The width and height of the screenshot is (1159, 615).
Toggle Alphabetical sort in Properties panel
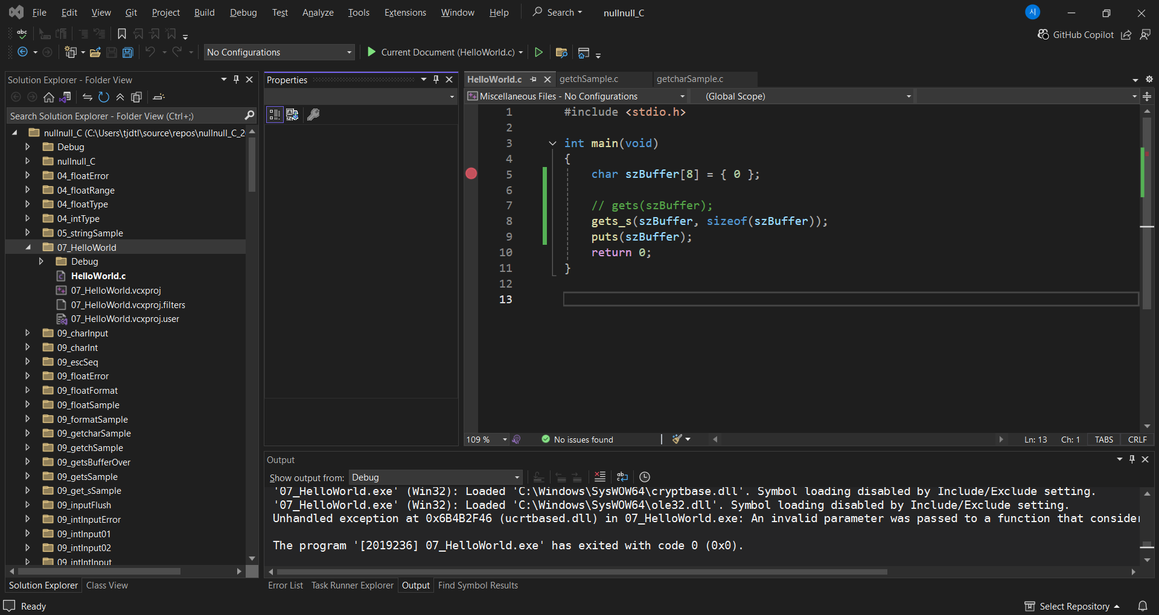(x=292, y=115)
